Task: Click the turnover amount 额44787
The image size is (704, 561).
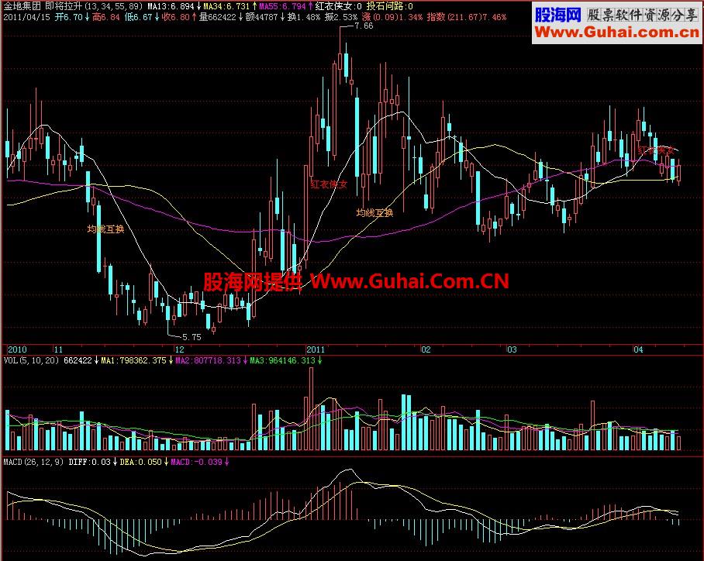Action: [262, 17]
